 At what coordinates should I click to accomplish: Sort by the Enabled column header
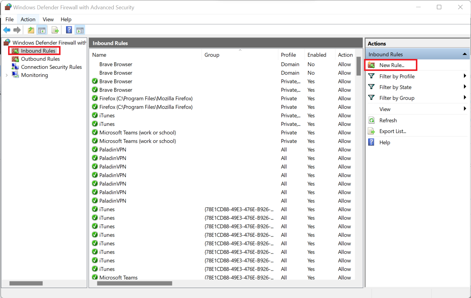click(x=320, y=55)
